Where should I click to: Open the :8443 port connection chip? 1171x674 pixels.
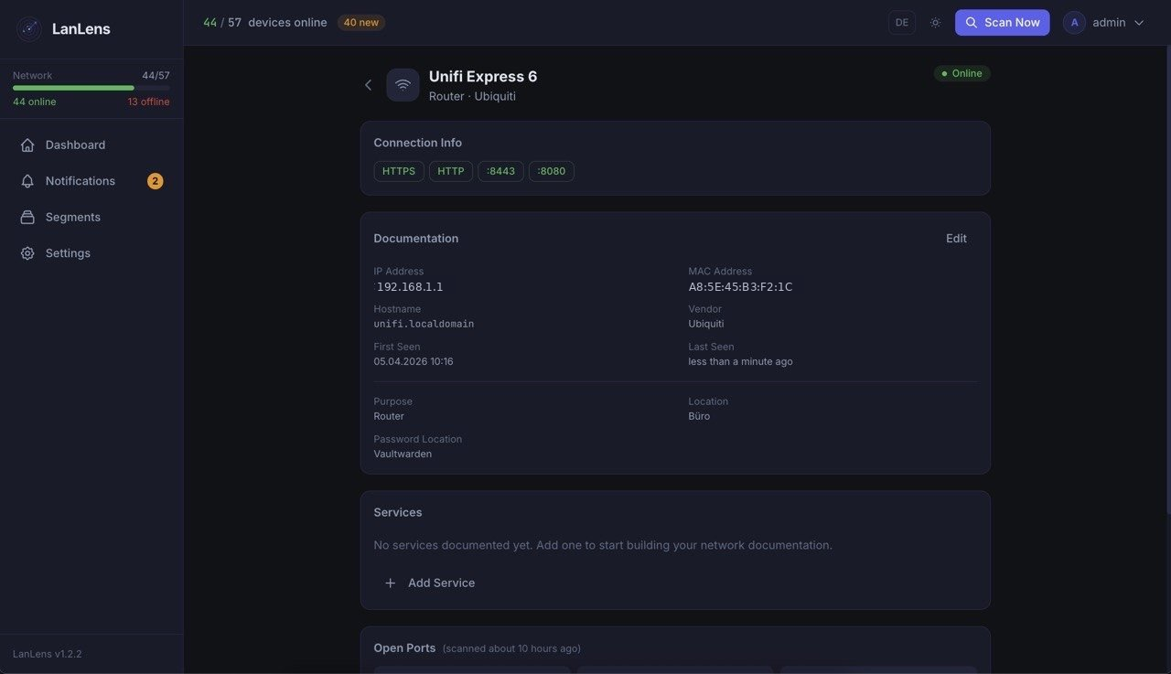[500, 171]
